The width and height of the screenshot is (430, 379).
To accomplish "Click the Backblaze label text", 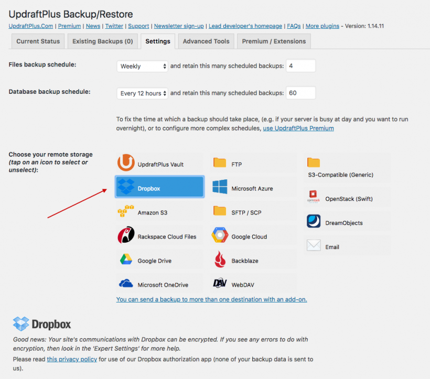I will [x=244, y=261].
